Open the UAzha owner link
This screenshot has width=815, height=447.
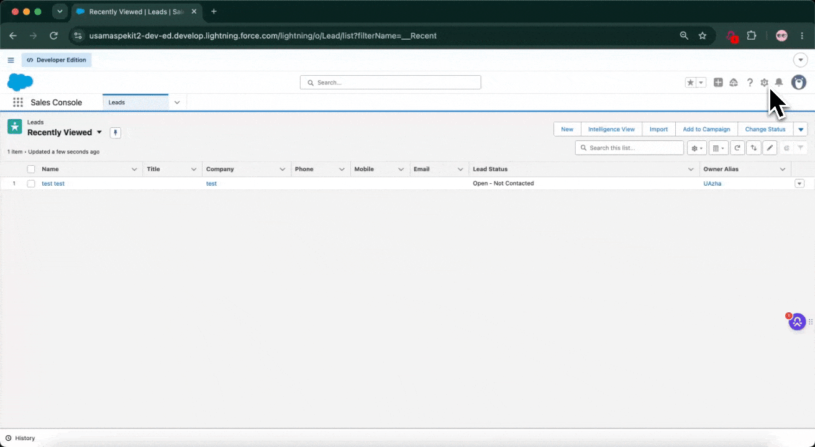[x=712, y=184]
